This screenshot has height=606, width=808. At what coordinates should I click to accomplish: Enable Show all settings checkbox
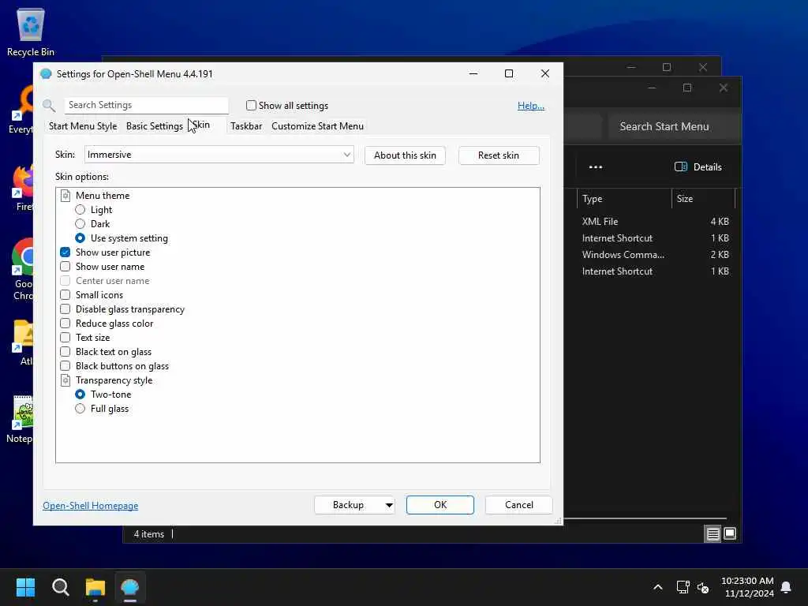tap(251, 105)
